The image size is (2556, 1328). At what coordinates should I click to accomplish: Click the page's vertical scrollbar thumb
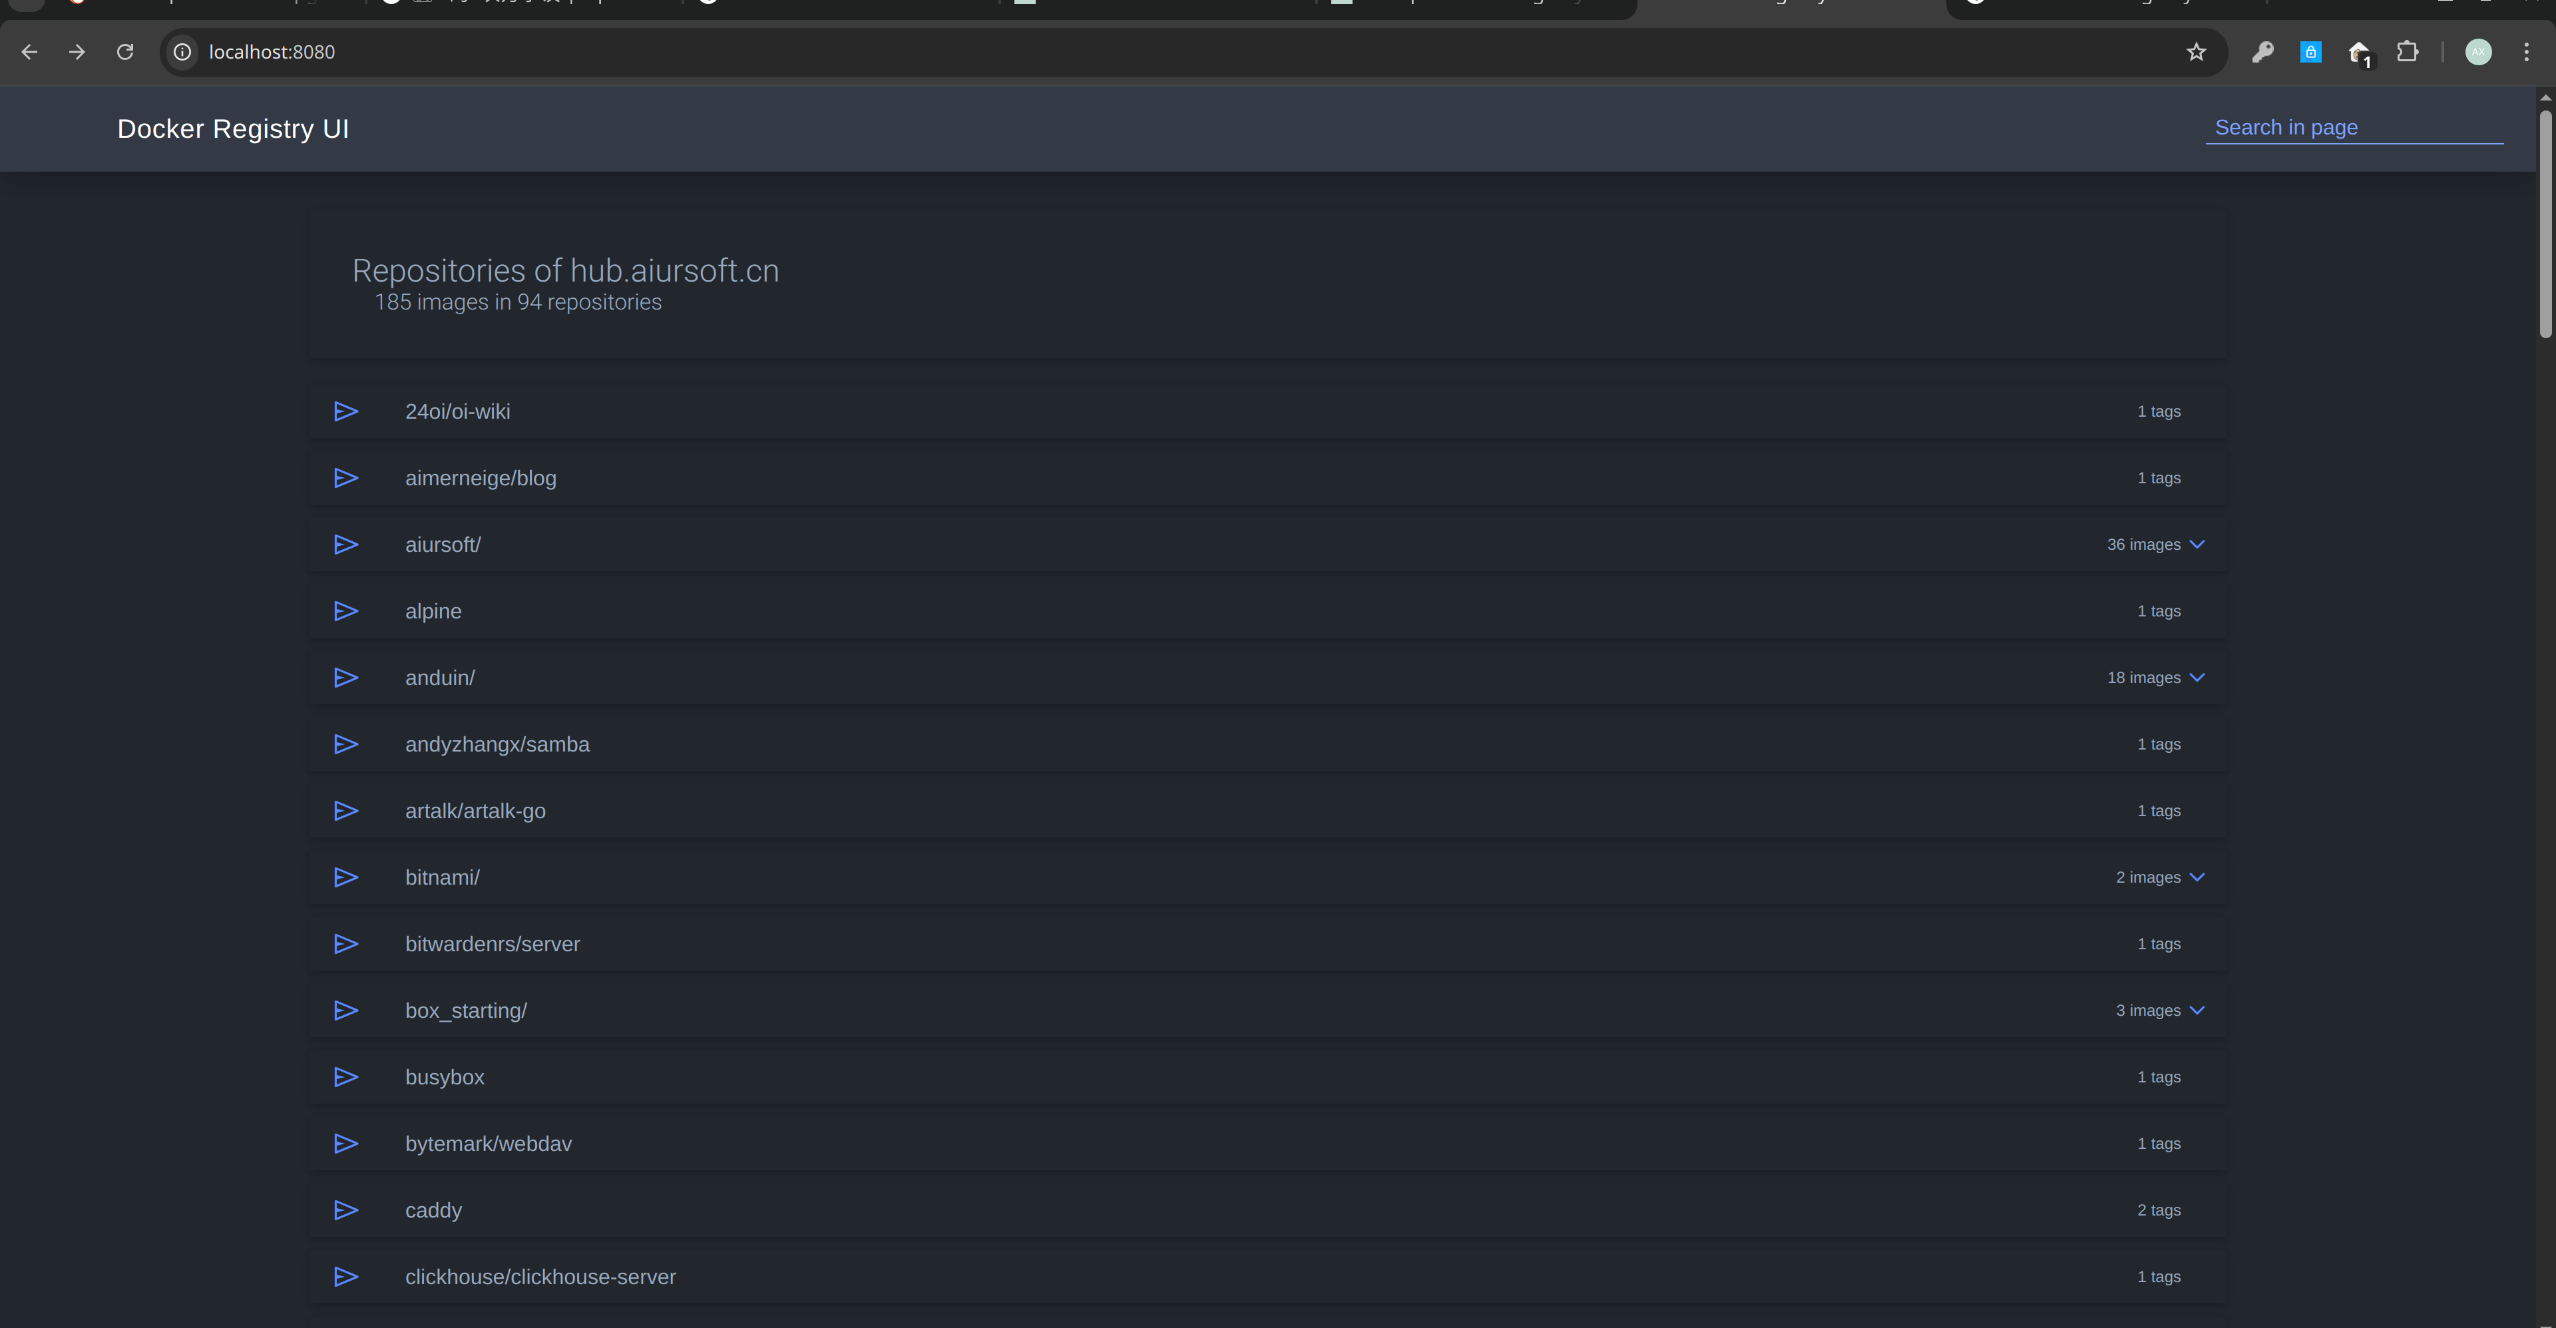pyautogui.click(x=2545, y=223)
